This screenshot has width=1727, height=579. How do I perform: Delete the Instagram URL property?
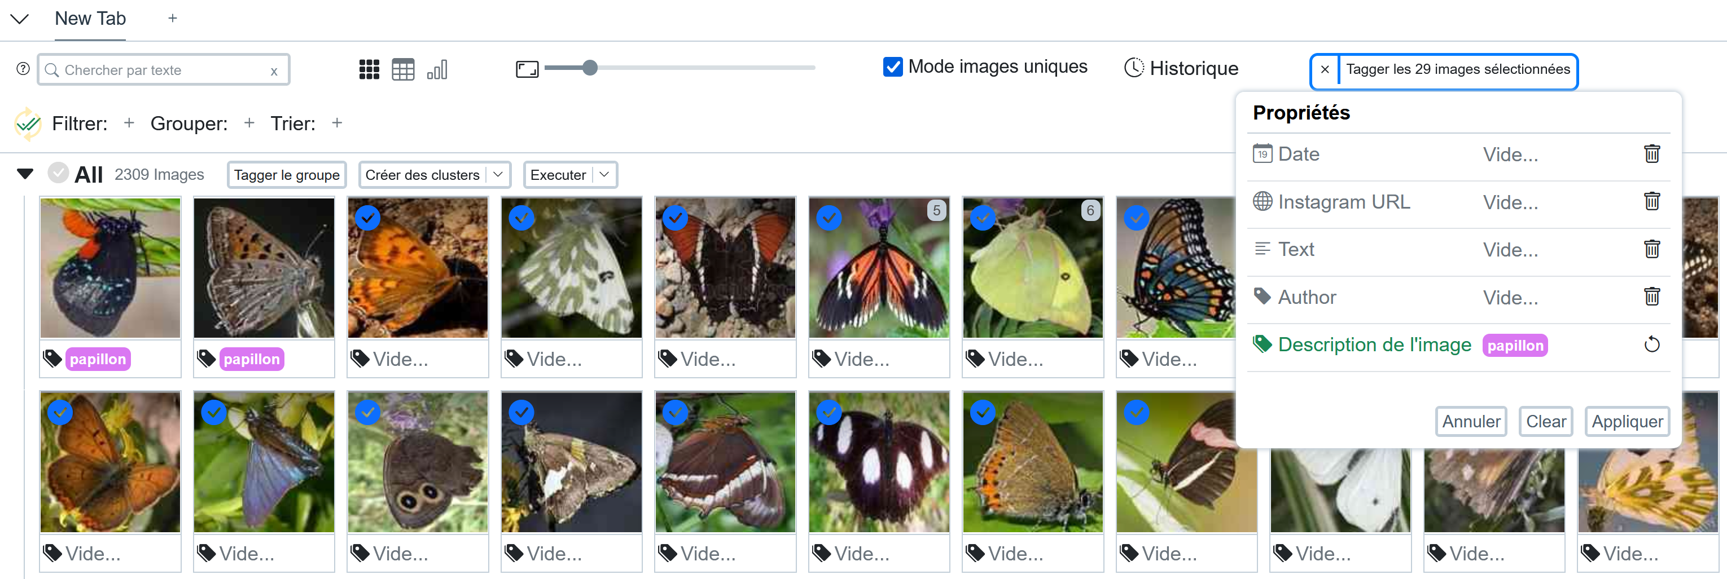[1651, 201]
